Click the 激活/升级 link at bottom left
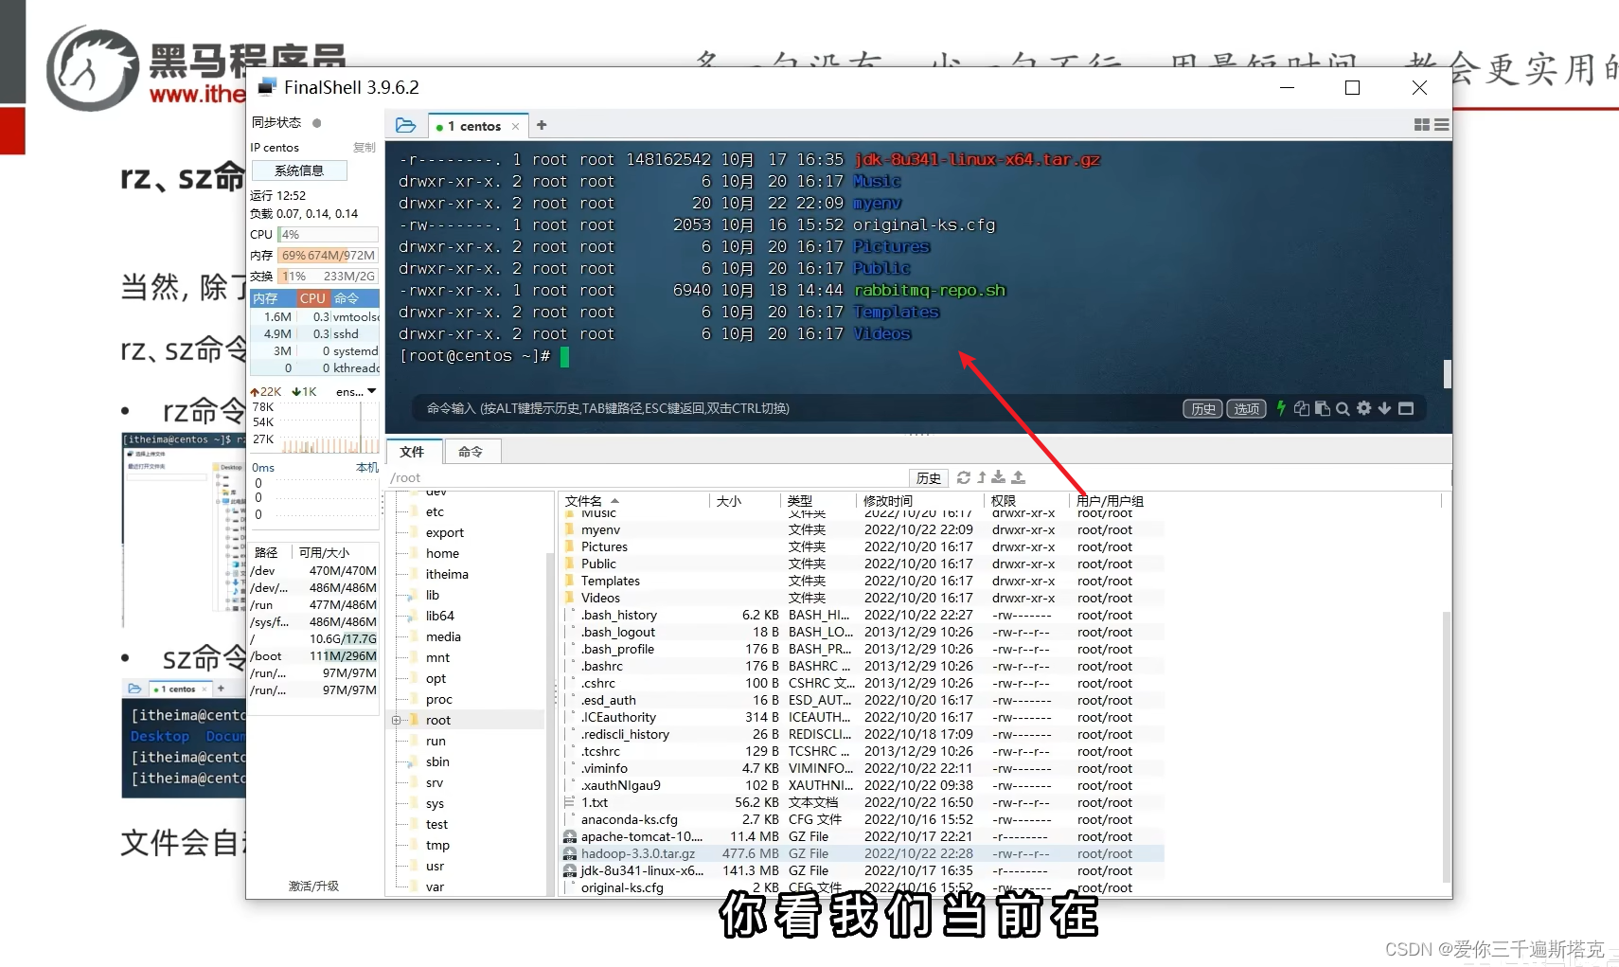This screenshot has height=967, width=1619. coord(313,885)
